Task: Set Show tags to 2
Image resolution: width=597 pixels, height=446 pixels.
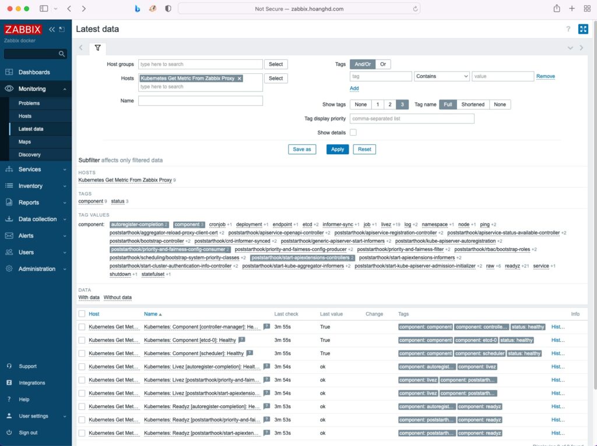Action: (390, 105)
